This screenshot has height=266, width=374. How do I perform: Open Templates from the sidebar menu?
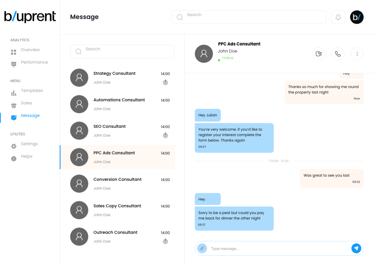click(x=32, y=91)
